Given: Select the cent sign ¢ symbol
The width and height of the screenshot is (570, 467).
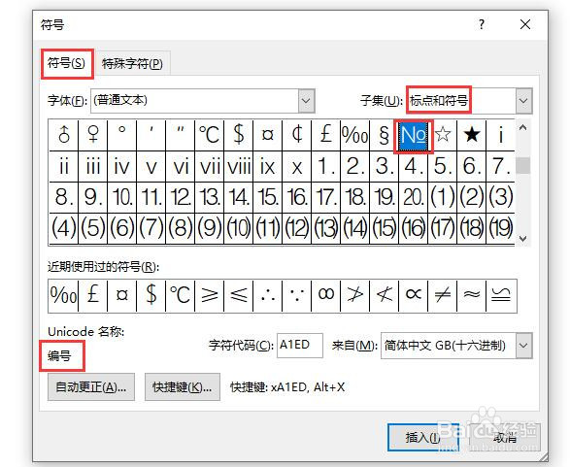Looking at the screenshot, I should [x=296, y=135].
